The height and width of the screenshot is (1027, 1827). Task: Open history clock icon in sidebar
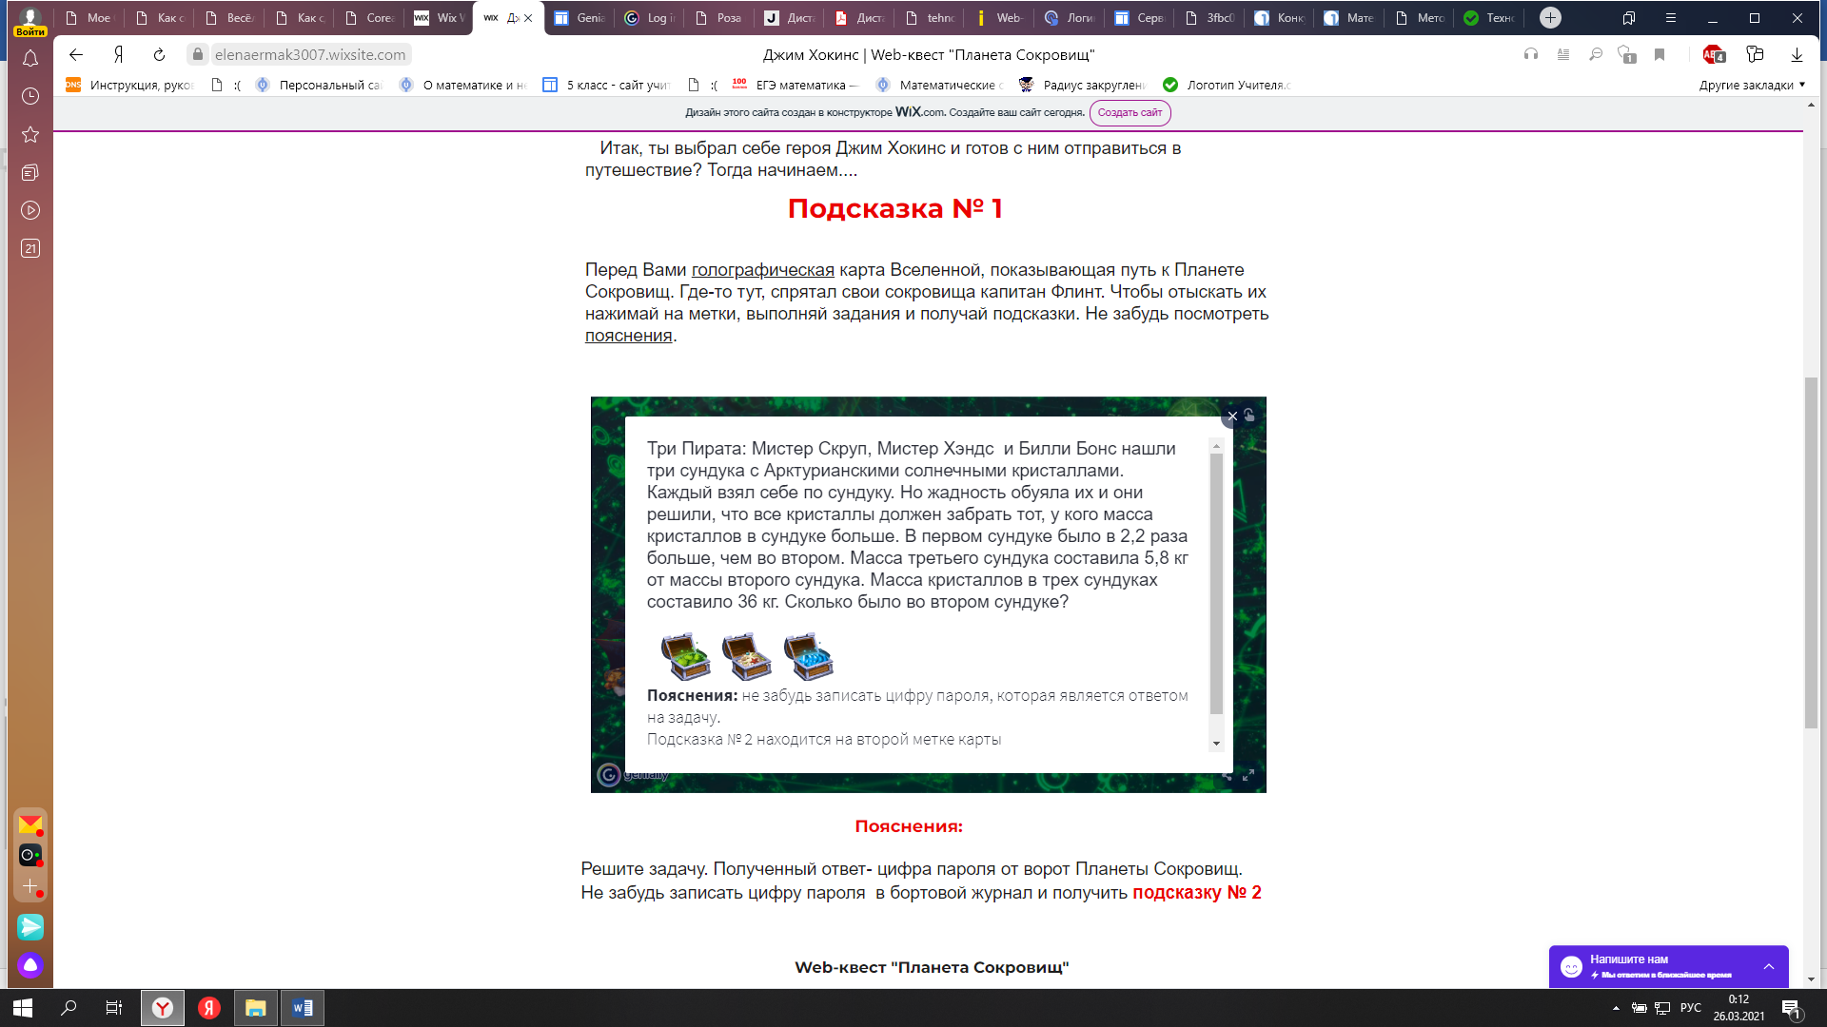tap(30, 96)
